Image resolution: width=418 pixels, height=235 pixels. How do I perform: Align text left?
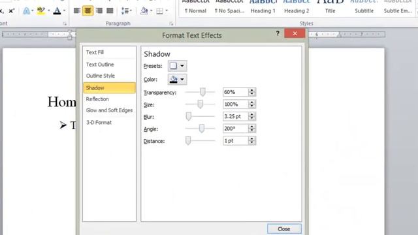point(77,11)
